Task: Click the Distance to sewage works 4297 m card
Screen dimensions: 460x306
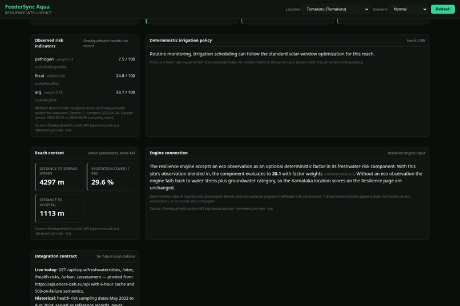Action: click(59, 177)
